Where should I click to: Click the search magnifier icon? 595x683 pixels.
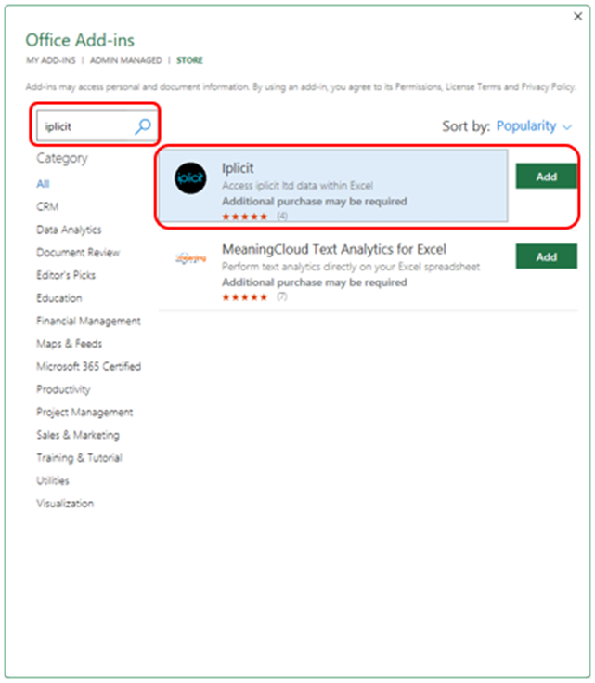(142, 126)
